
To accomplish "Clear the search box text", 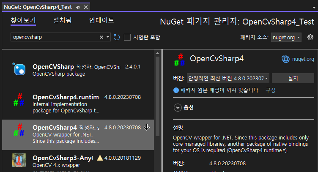I will tap(101, 37).
